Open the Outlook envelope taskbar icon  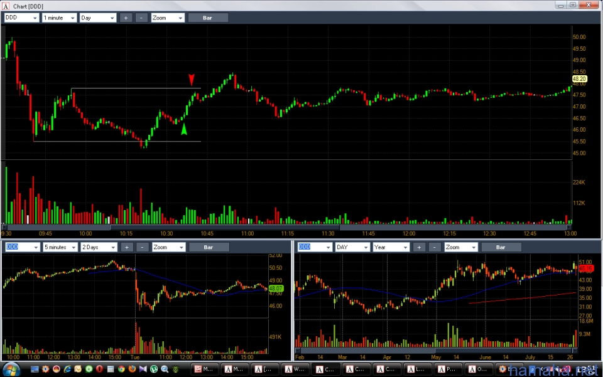coord(78,369)
